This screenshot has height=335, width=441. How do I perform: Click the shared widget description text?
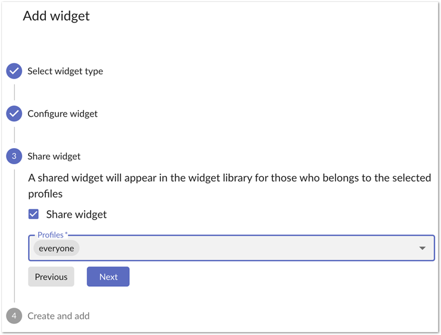pos(229,186)
